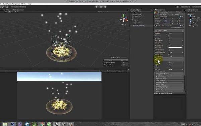Image resolution: width=201 pixels, height=126 pixels.
Task: Open the Component menu
Action: pos(16,4)
